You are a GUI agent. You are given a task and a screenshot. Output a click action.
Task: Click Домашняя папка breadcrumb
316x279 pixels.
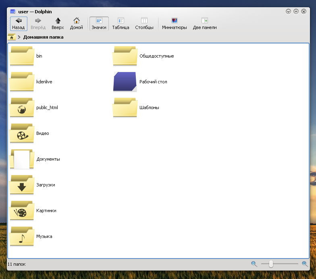(44, 37)
